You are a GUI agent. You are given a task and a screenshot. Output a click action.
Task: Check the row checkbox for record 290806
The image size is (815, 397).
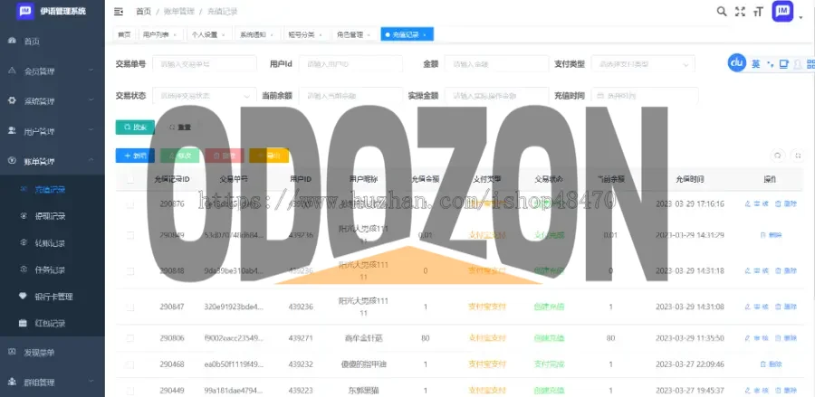tap(129, 338)
